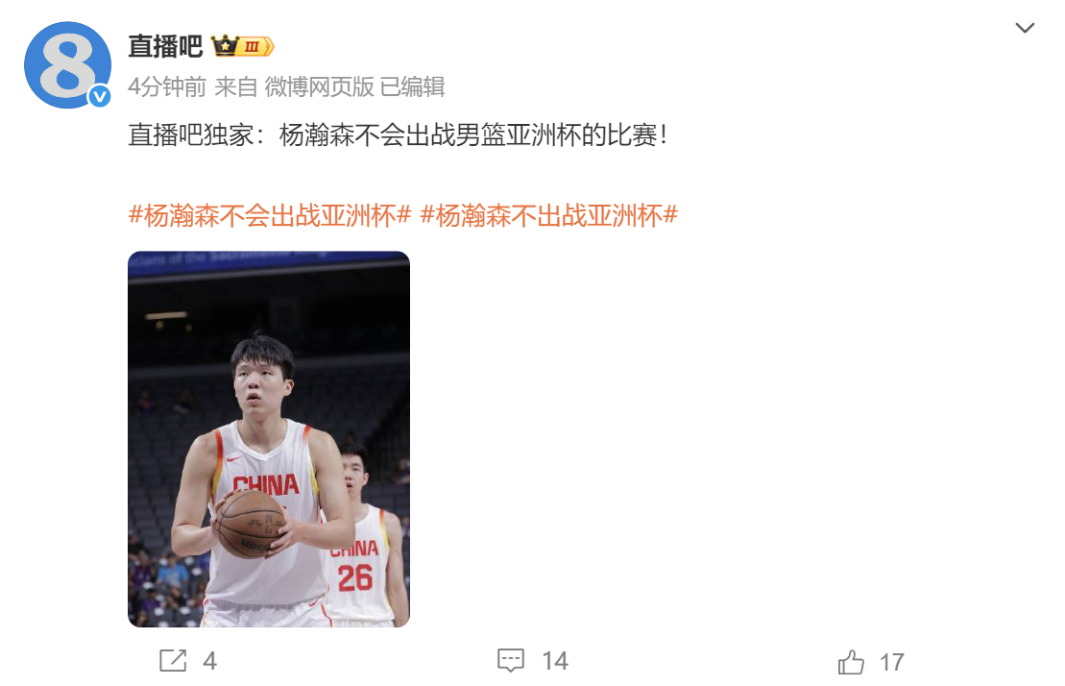Click the comment count 14
The image size is (1065, 686).
click(555, 661)
